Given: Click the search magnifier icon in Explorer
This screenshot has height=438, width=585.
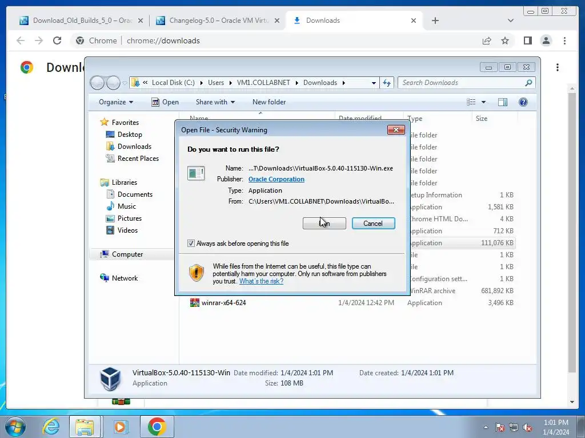Looking at the screenshot, I should click(528, 83).
